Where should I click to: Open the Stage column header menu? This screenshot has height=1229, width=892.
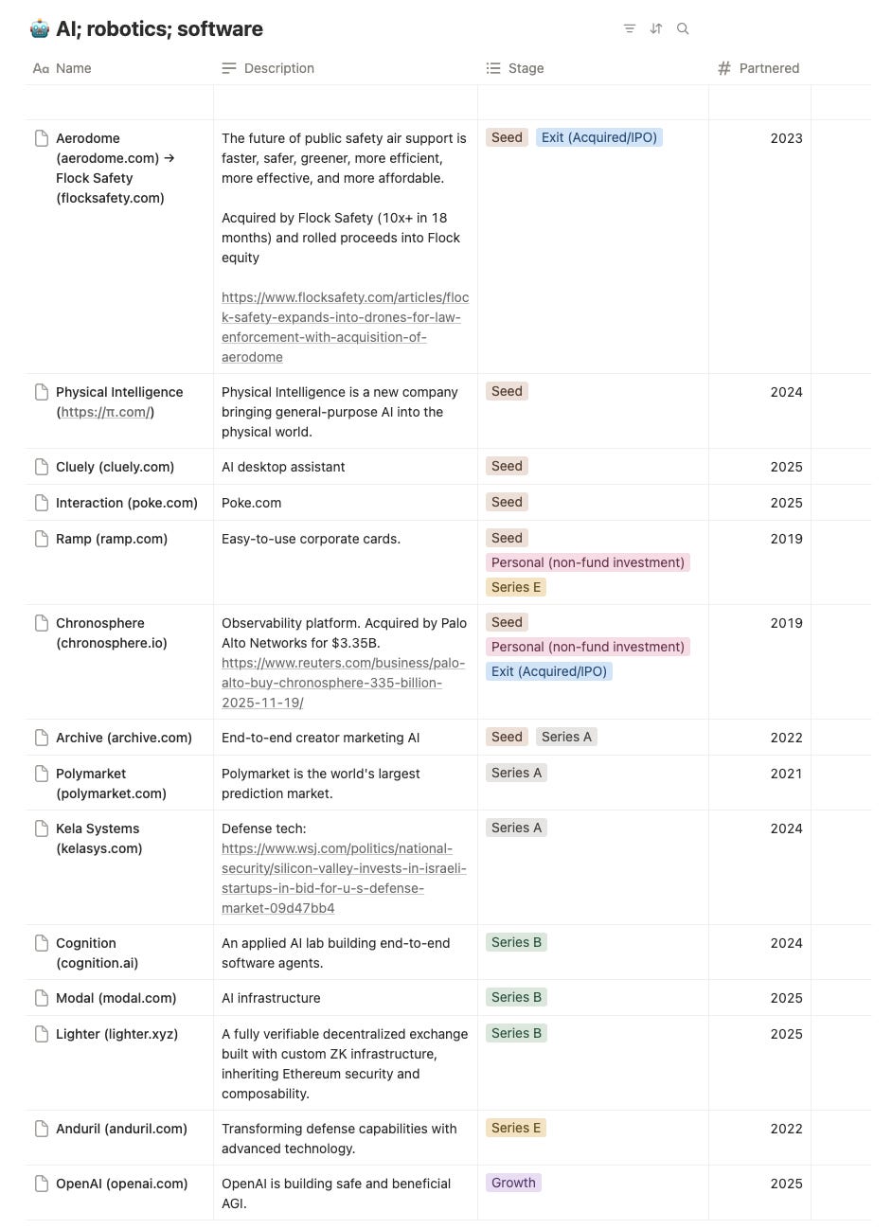[x=526, y=68]
